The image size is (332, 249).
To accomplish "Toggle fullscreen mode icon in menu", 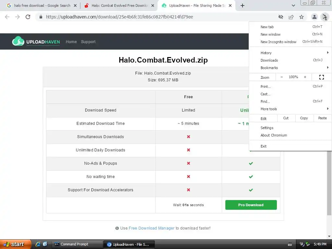I will click(x=322, y=77).
